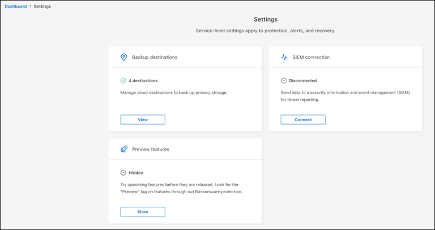The width and height of the screenshot is (435, 230).
Task: Click the "Disconnected" status label
Action: tap(303, 80)
